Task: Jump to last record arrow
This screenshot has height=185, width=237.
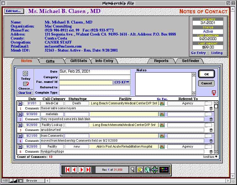Action: (x=88, y=170)
